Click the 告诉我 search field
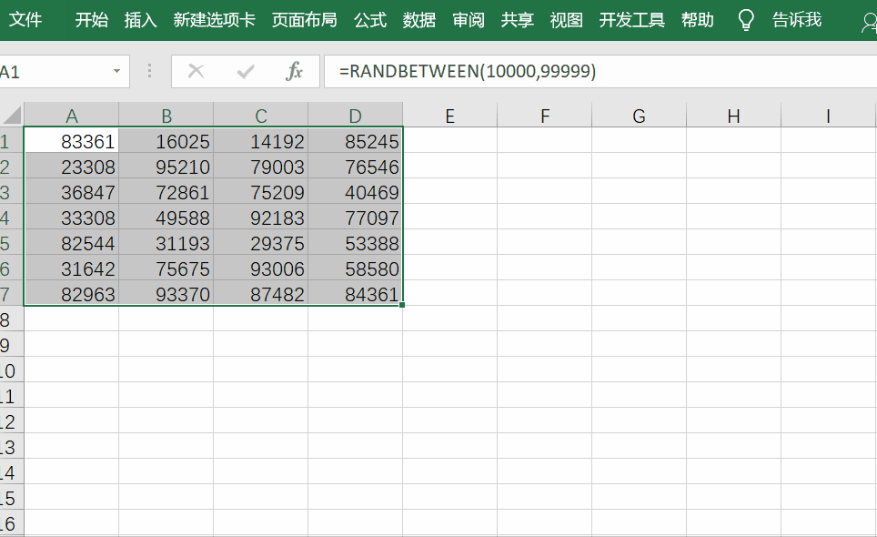877x537 pixels. pos(796,20)
